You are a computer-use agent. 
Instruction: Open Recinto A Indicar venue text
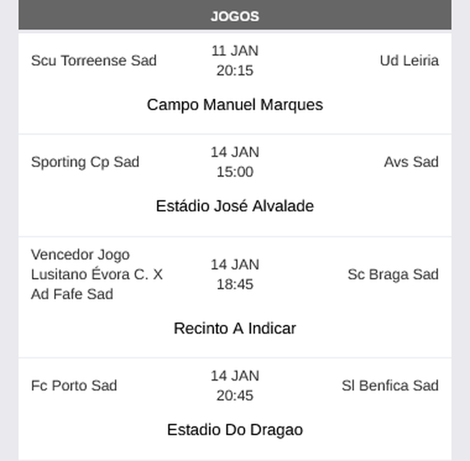235,328
